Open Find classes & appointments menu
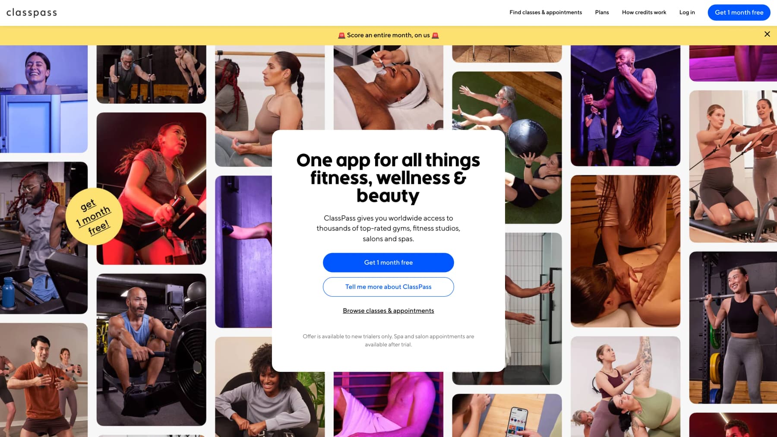Image resolution: width=777 pixels, height=437 pixels. point(546,13)
